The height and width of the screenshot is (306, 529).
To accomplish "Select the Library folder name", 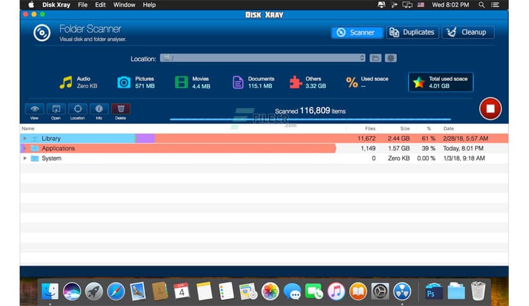I will tap(51, 138).
